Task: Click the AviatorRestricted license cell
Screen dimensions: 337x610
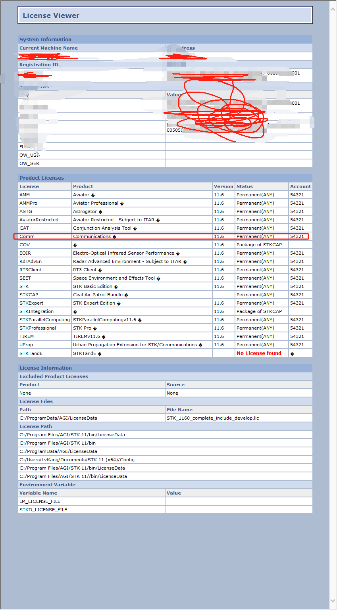Action: pos(45,220)
